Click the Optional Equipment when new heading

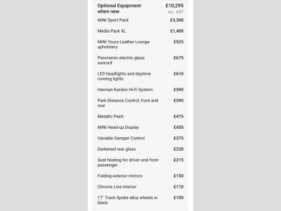click(119, 8)
